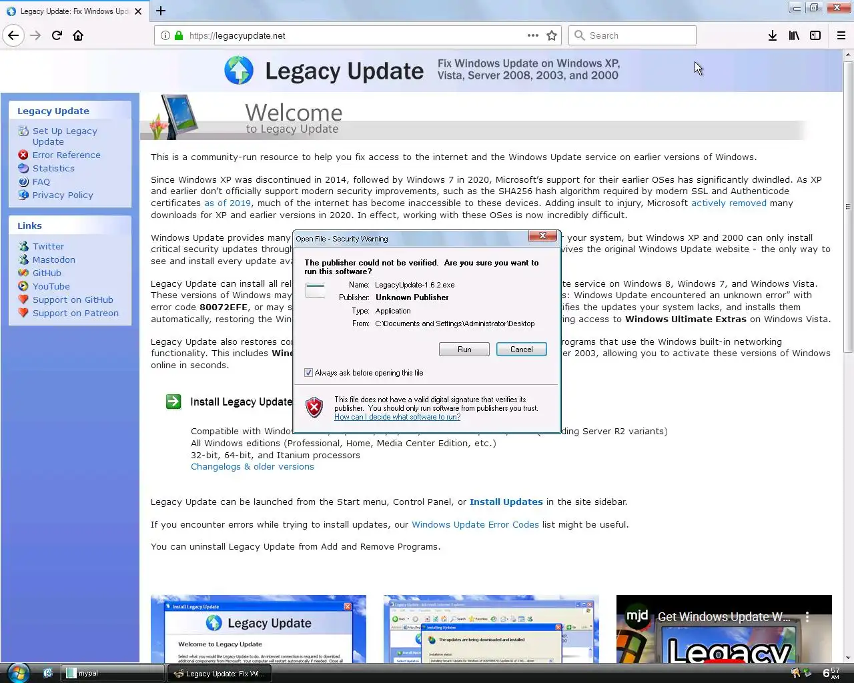Click Install Legacy Update heading
Image resolution: width=854 pixels, height=683 pixels.
pyautogui.click(x=242, y=402)
